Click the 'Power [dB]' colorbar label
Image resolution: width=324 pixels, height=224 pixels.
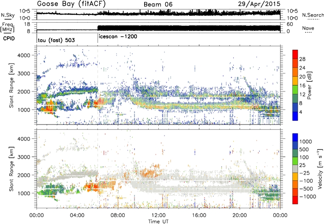point(309,85)
